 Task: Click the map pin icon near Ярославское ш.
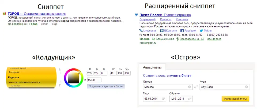[177, 39]
